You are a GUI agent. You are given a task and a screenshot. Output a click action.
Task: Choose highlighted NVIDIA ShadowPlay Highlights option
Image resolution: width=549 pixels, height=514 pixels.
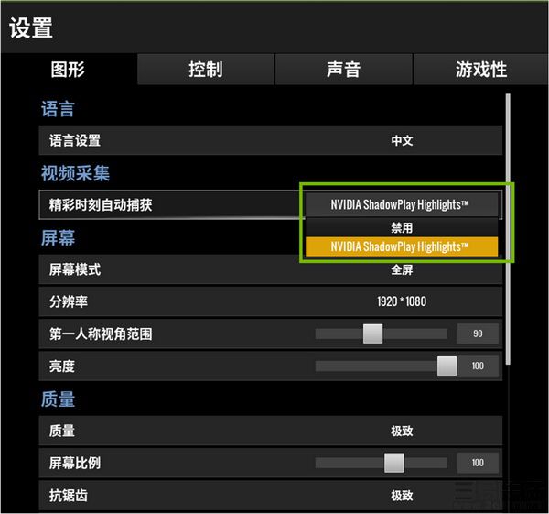click(400, 246)
